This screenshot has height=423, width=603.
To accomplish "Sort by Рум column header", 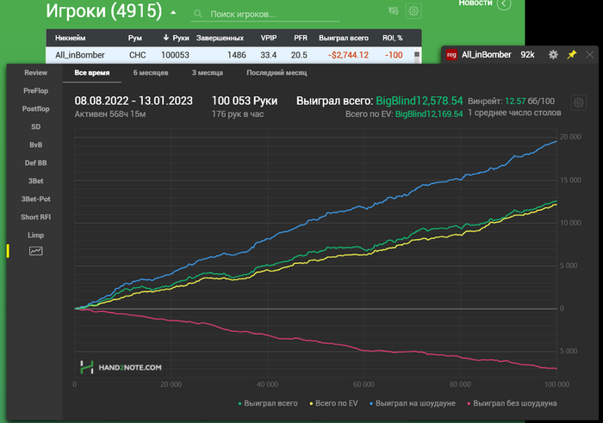I will (135, 38).
